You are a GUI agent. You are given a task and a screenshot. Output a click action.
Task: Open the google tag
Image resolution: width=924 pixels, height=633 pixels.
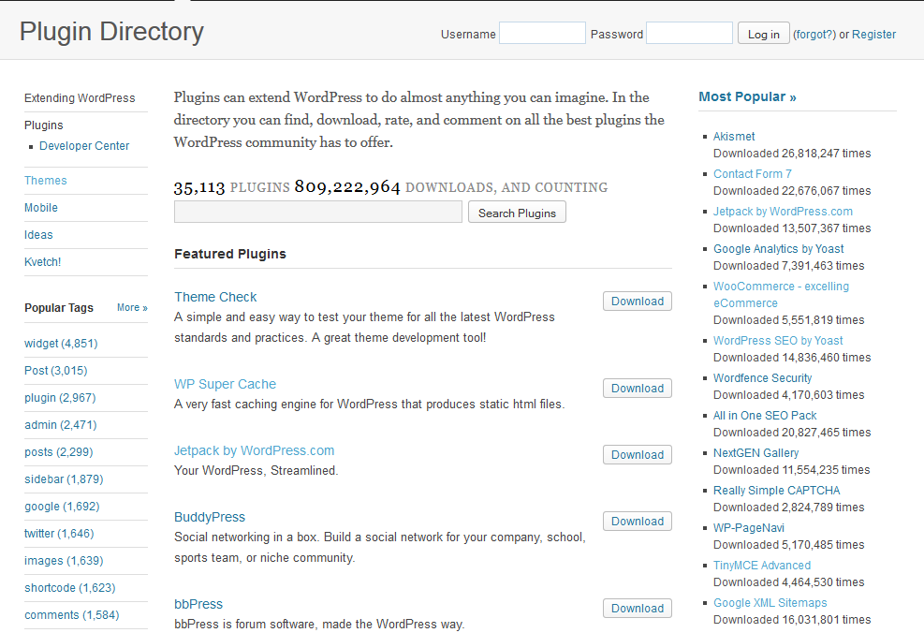click(62, 506)
